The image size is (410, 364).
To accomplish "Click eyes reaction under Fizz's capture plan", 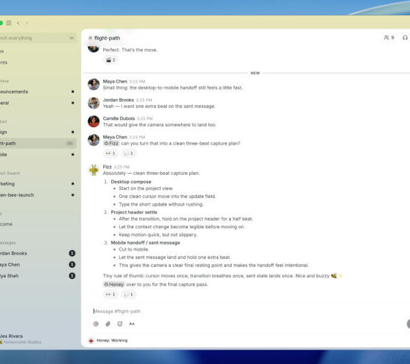I will tap(110, 294).
